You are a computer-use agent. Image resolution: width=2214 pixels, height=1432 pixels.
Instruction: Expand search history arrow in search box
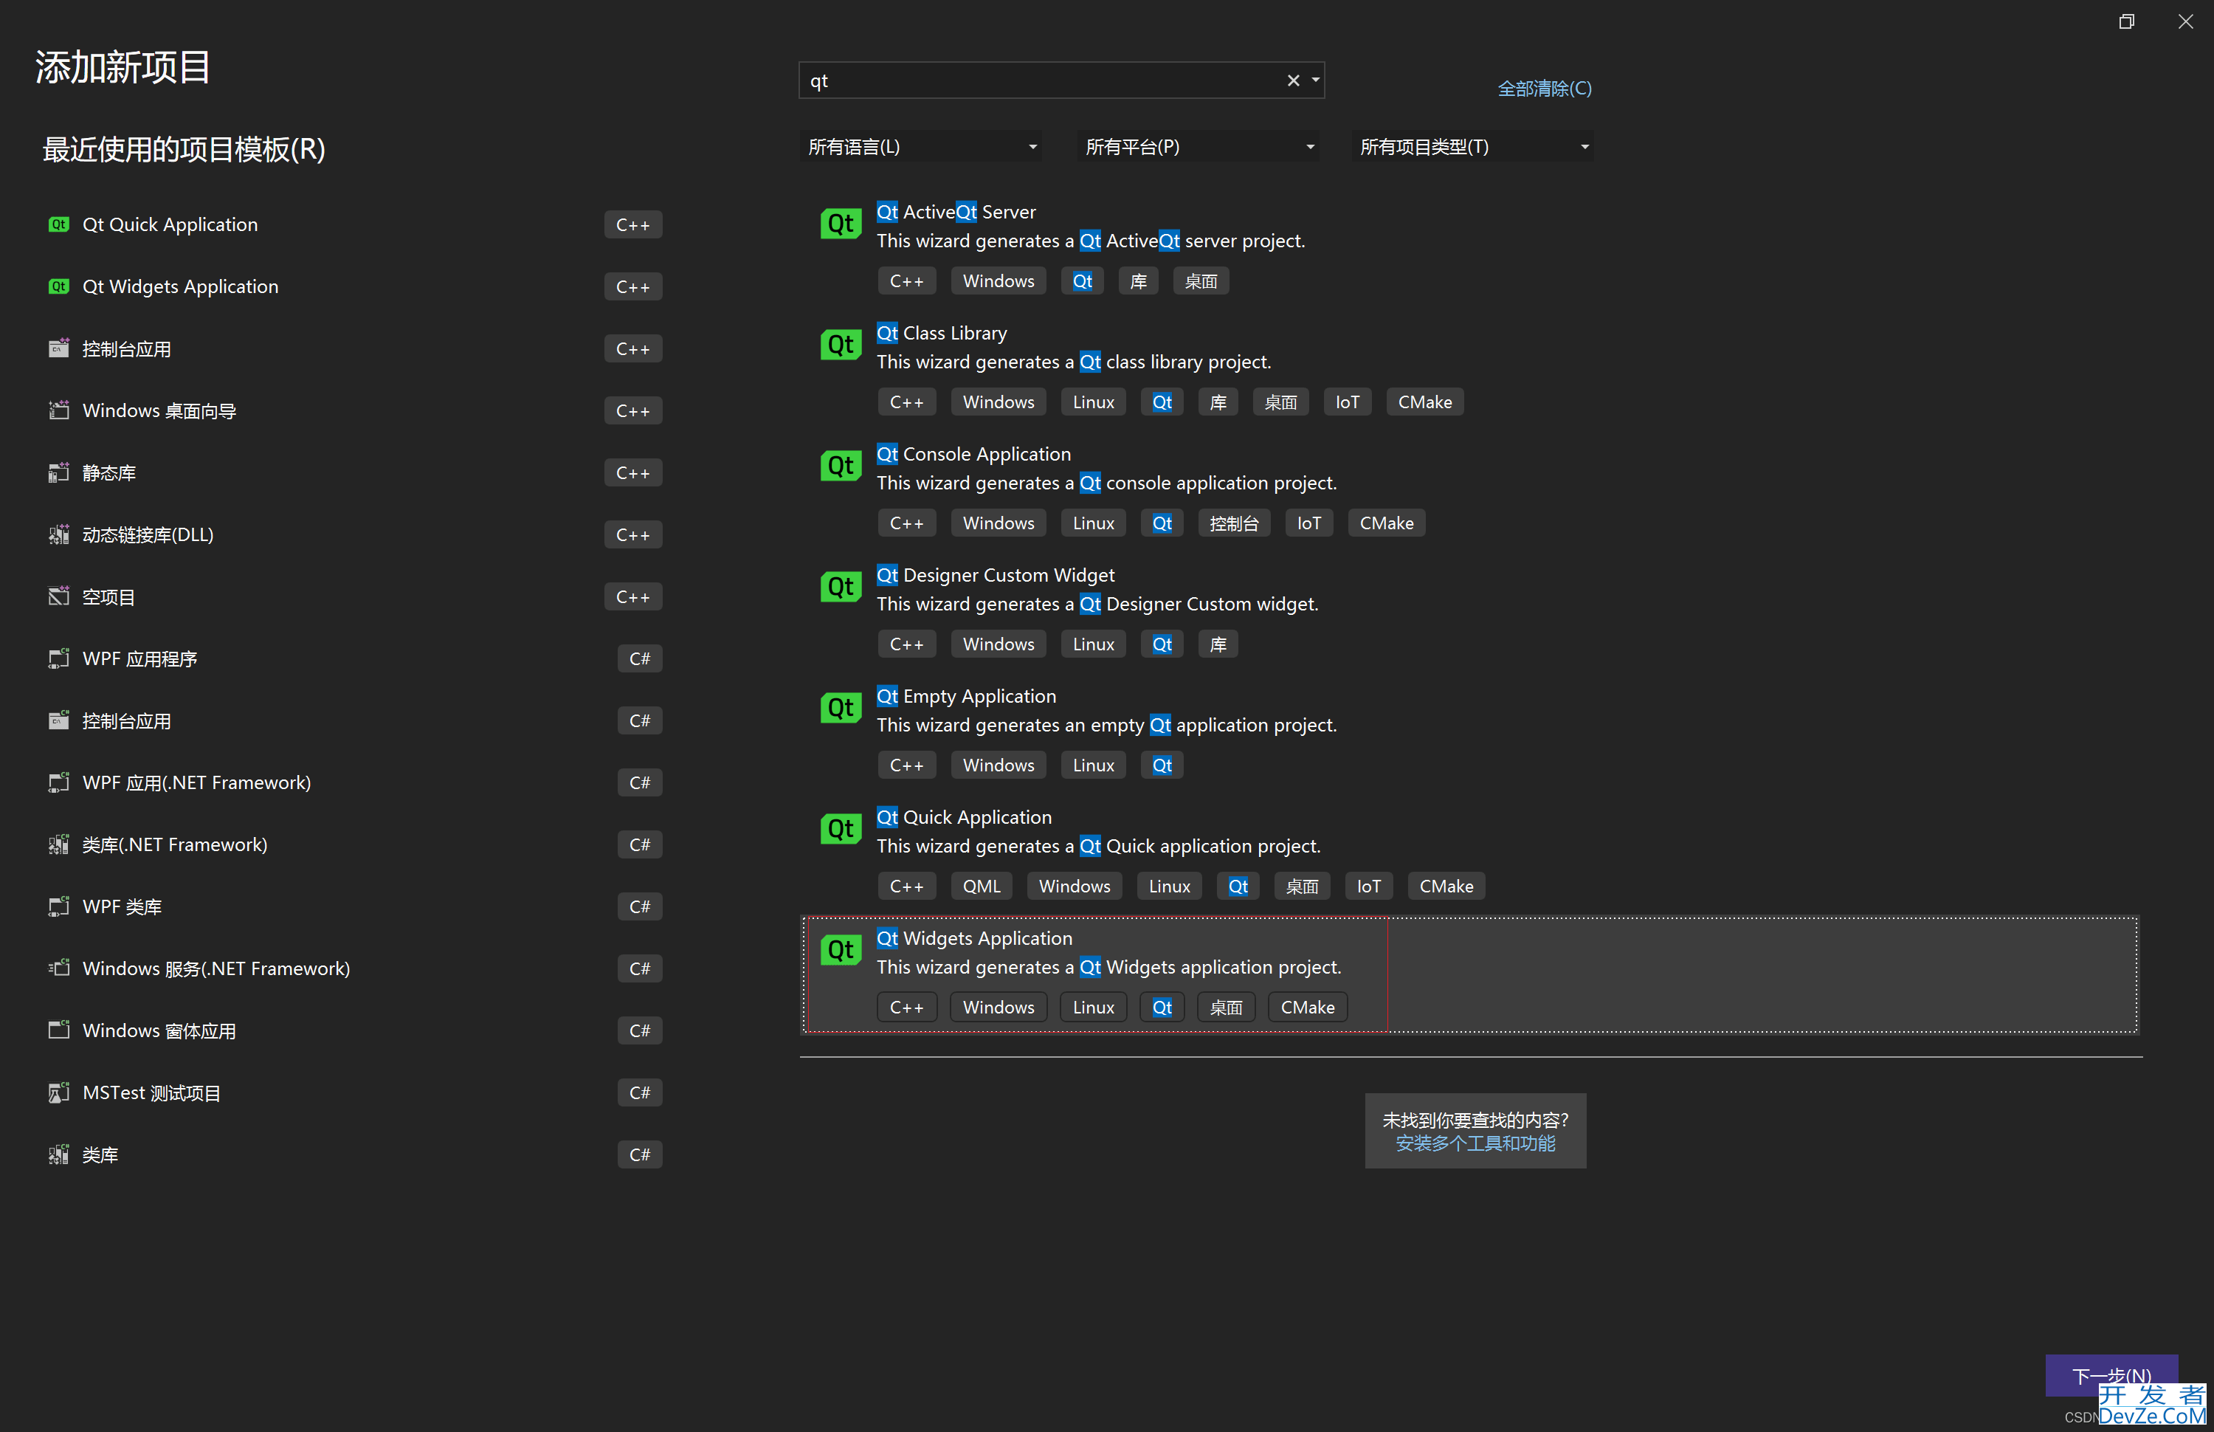1315,81
